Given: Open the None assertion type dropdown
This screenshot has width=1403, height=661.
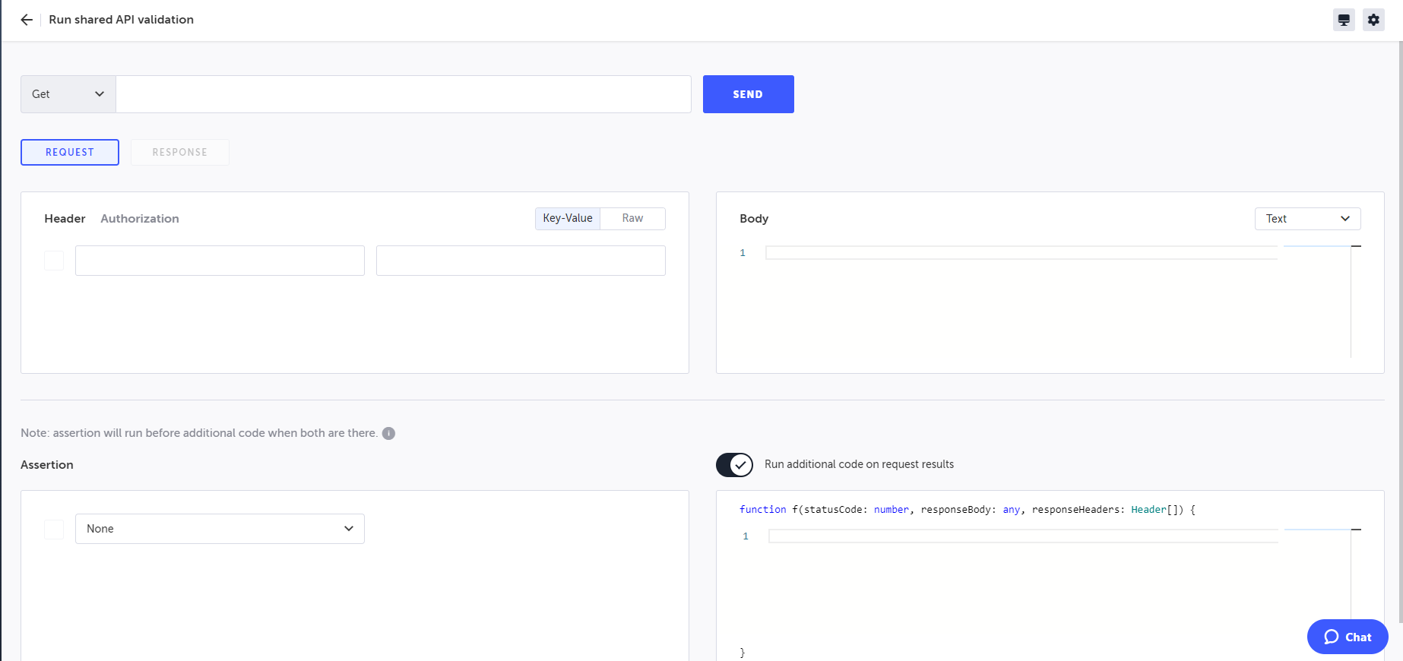Looking at the screenshot, I should (220, 529).
